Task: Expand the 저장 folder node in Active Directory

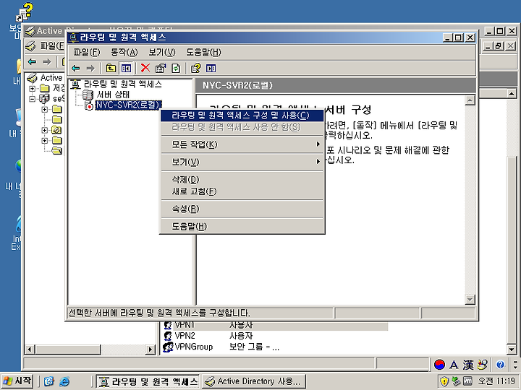Action: click(33, 89)
